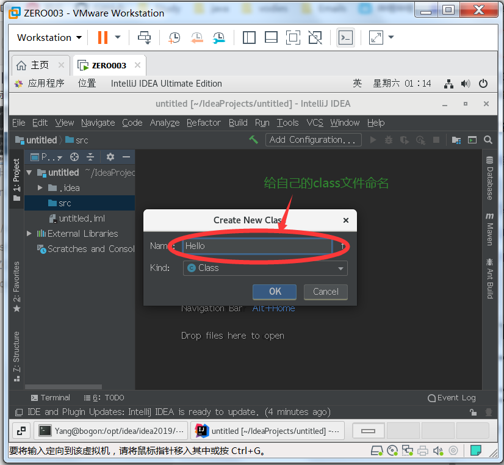This screenshot has width=504, height=465.
Task: Open the Build menu
Action: (x=238, y=123)
